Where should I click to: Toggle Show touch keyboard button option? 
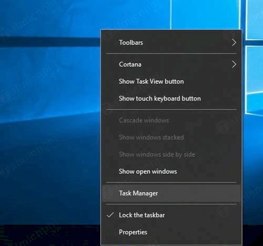pos(171,99)
